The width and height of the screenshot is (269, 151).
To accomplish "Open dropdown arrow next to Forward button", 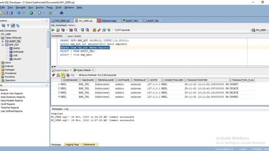I will click(44, 13).
